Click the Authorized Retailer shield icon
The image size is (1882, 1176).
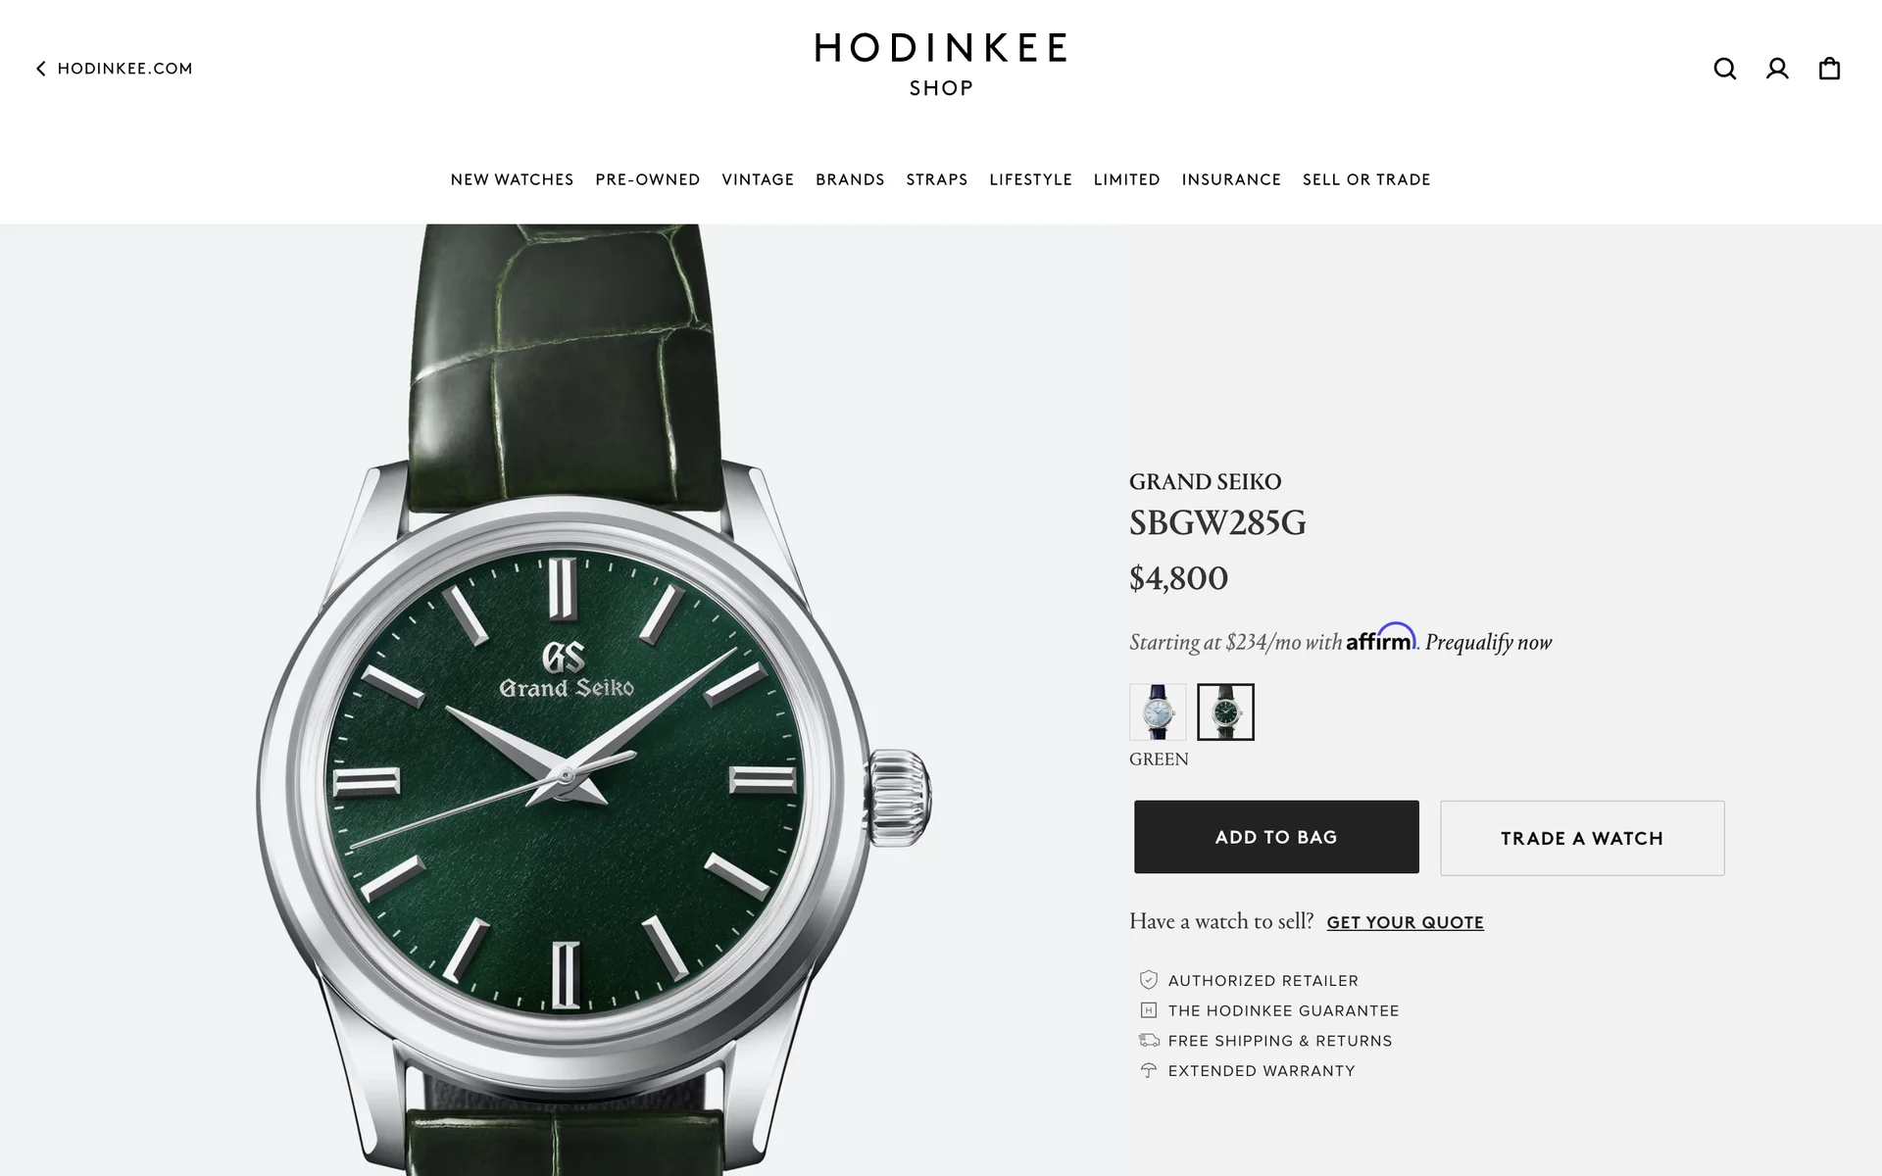click(x=1149, y=980)
